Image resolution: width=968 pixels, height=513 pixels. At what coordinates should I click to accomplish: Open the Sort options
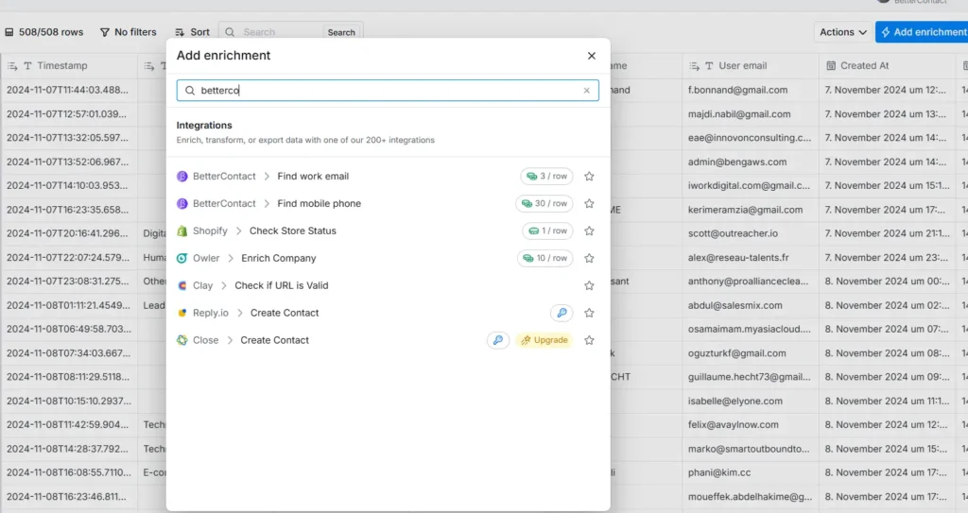(x=192, y=32)
